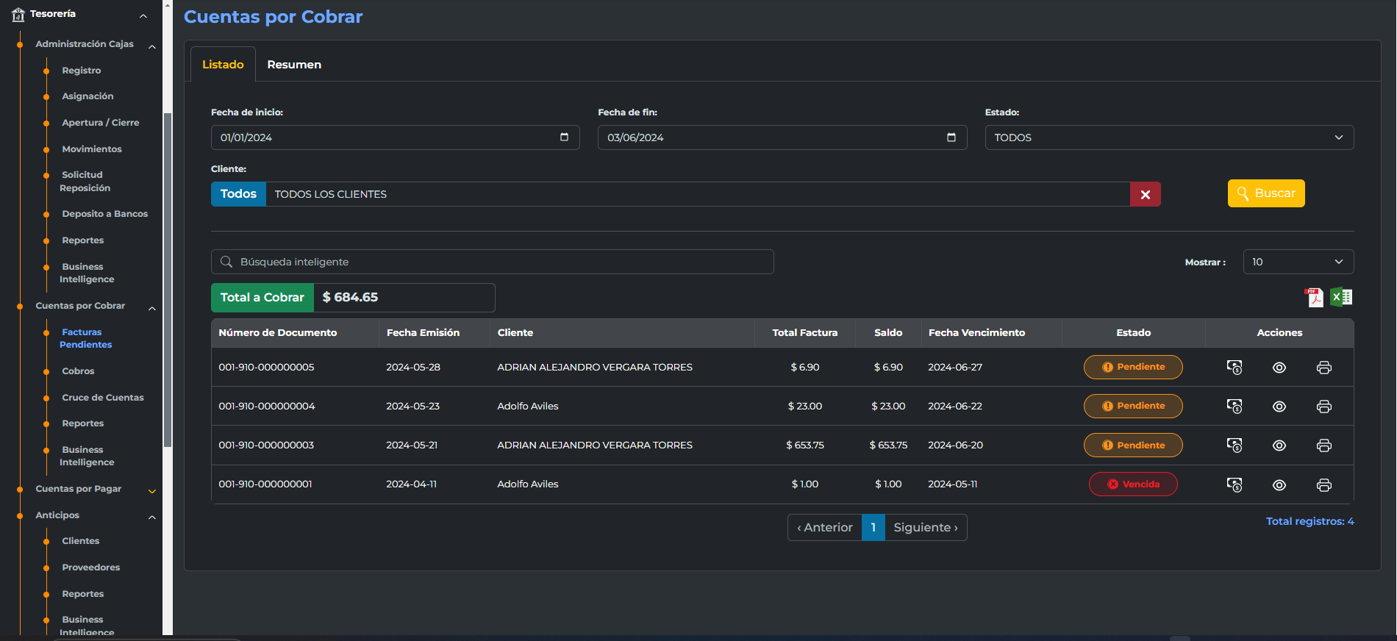The image size is (1397, 641).
Task: Click the Búsqueda inteligente search field
Action: (x=493, y=262)
